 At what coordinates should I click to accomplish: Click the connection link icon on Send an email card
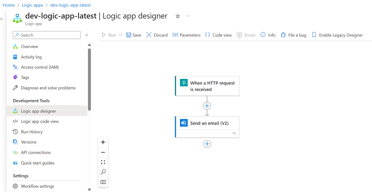pos(234,133)
